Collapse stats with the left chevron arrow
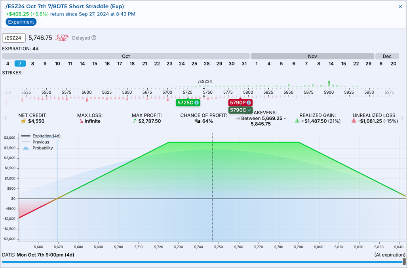The width and height of the screenshot is (407, 268). tap(6, 119)
